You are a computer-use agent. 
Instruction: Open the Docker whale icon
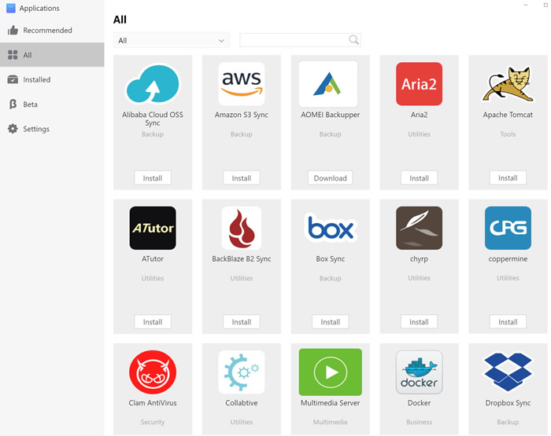pos(419,372)
